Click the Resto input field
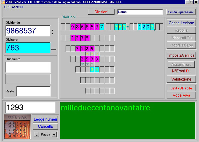 point(33,91)
